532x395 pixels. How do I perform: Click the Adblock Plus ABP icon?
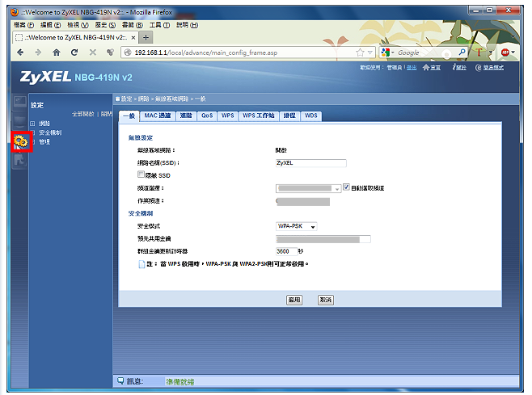(x=505, y=53)
